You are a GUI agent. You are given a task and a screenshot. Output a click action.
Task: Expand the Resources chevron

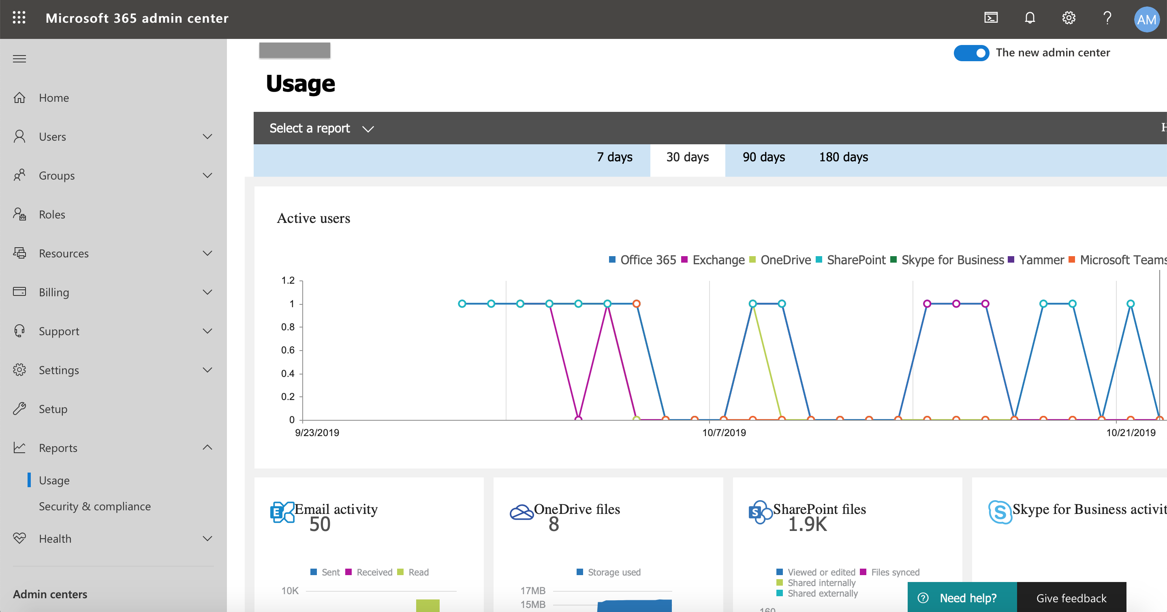point(207,253)
